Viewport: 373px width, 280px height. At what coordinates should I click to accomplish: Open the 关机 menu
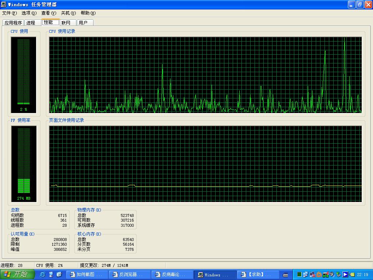coord(68,13)
